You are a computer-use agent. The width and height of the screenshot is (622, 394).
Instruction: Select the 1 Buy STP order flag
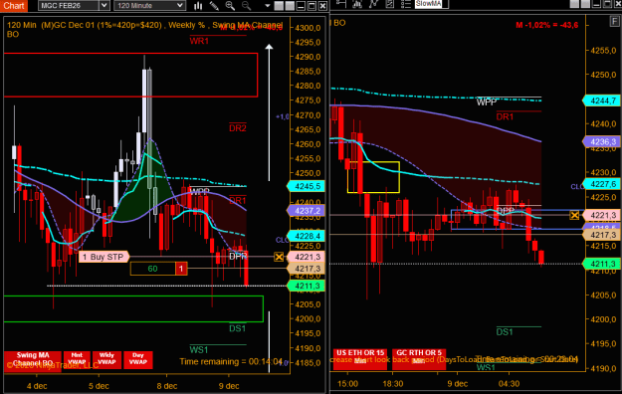[x=104, y=257]
